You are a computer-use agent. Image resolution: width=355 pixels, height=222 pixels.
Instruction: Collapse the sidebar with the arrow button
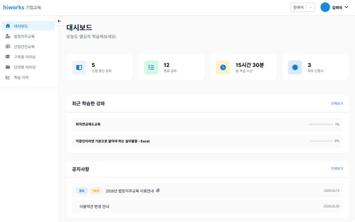(59, 21)
